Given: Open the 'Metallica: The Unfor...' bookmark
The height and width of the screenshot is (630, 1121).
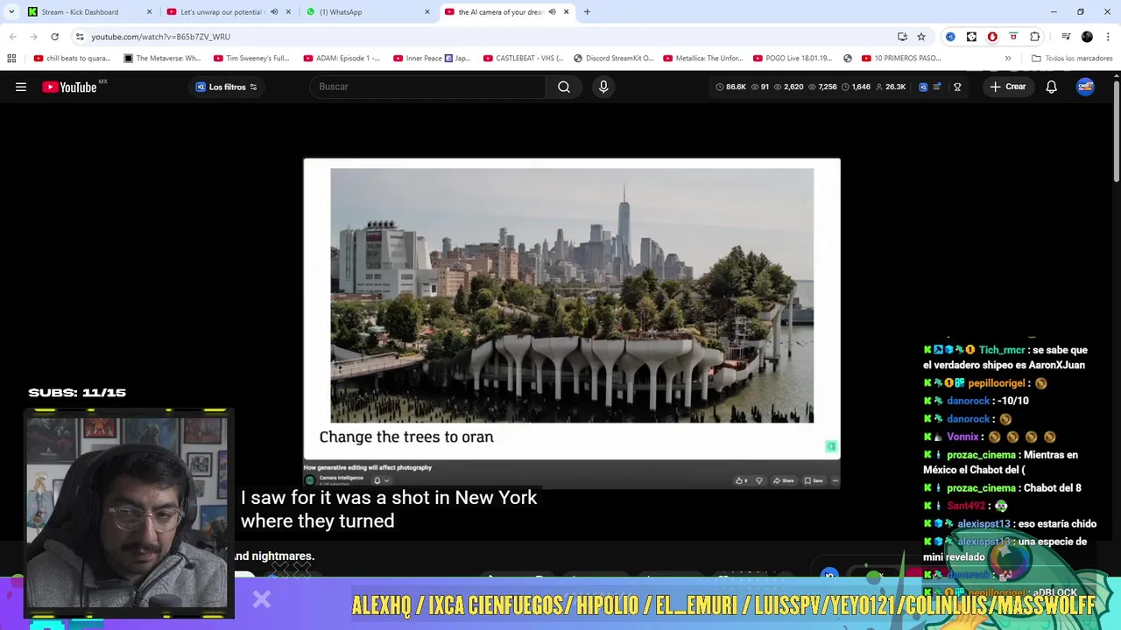Looking at the screenshot, I should pos(702,59).
